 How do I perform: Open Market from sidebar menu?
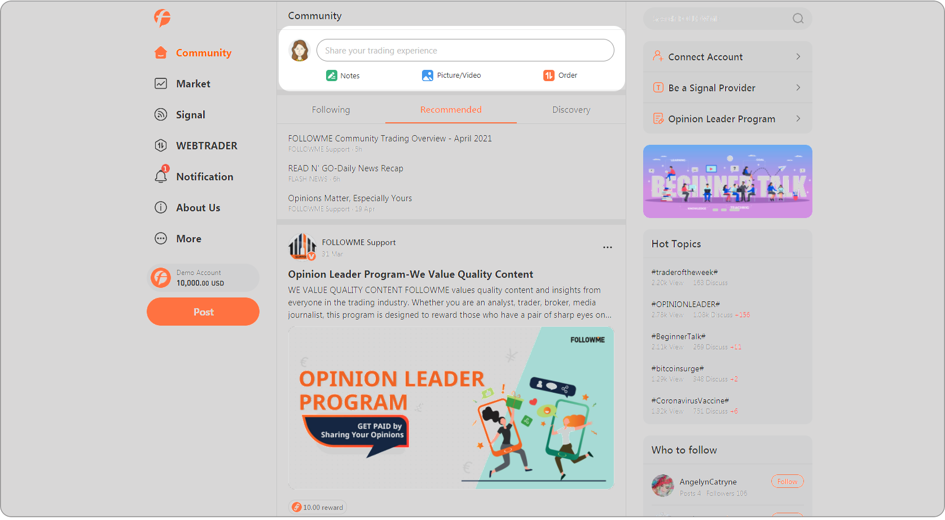(x=193, y=84)
